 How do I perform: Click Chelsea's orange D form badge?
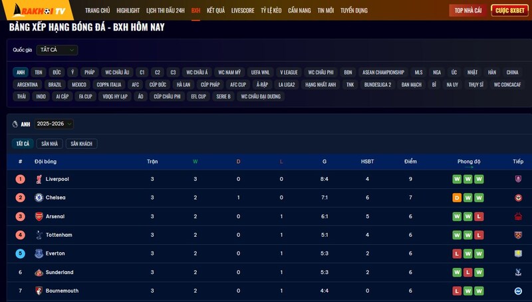click(x=457, y=198)
